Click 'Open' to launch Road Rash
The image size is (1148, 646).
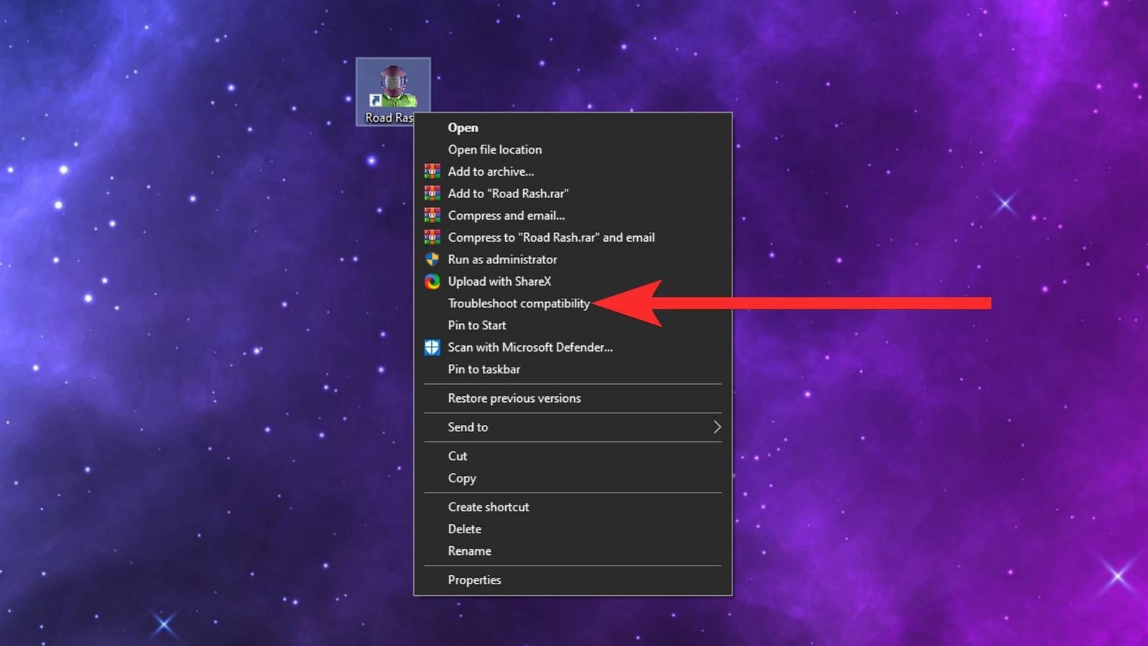[463, 127]
